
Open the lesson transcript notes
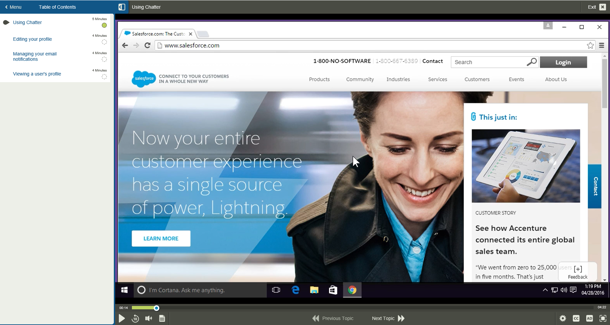[162, 318]
